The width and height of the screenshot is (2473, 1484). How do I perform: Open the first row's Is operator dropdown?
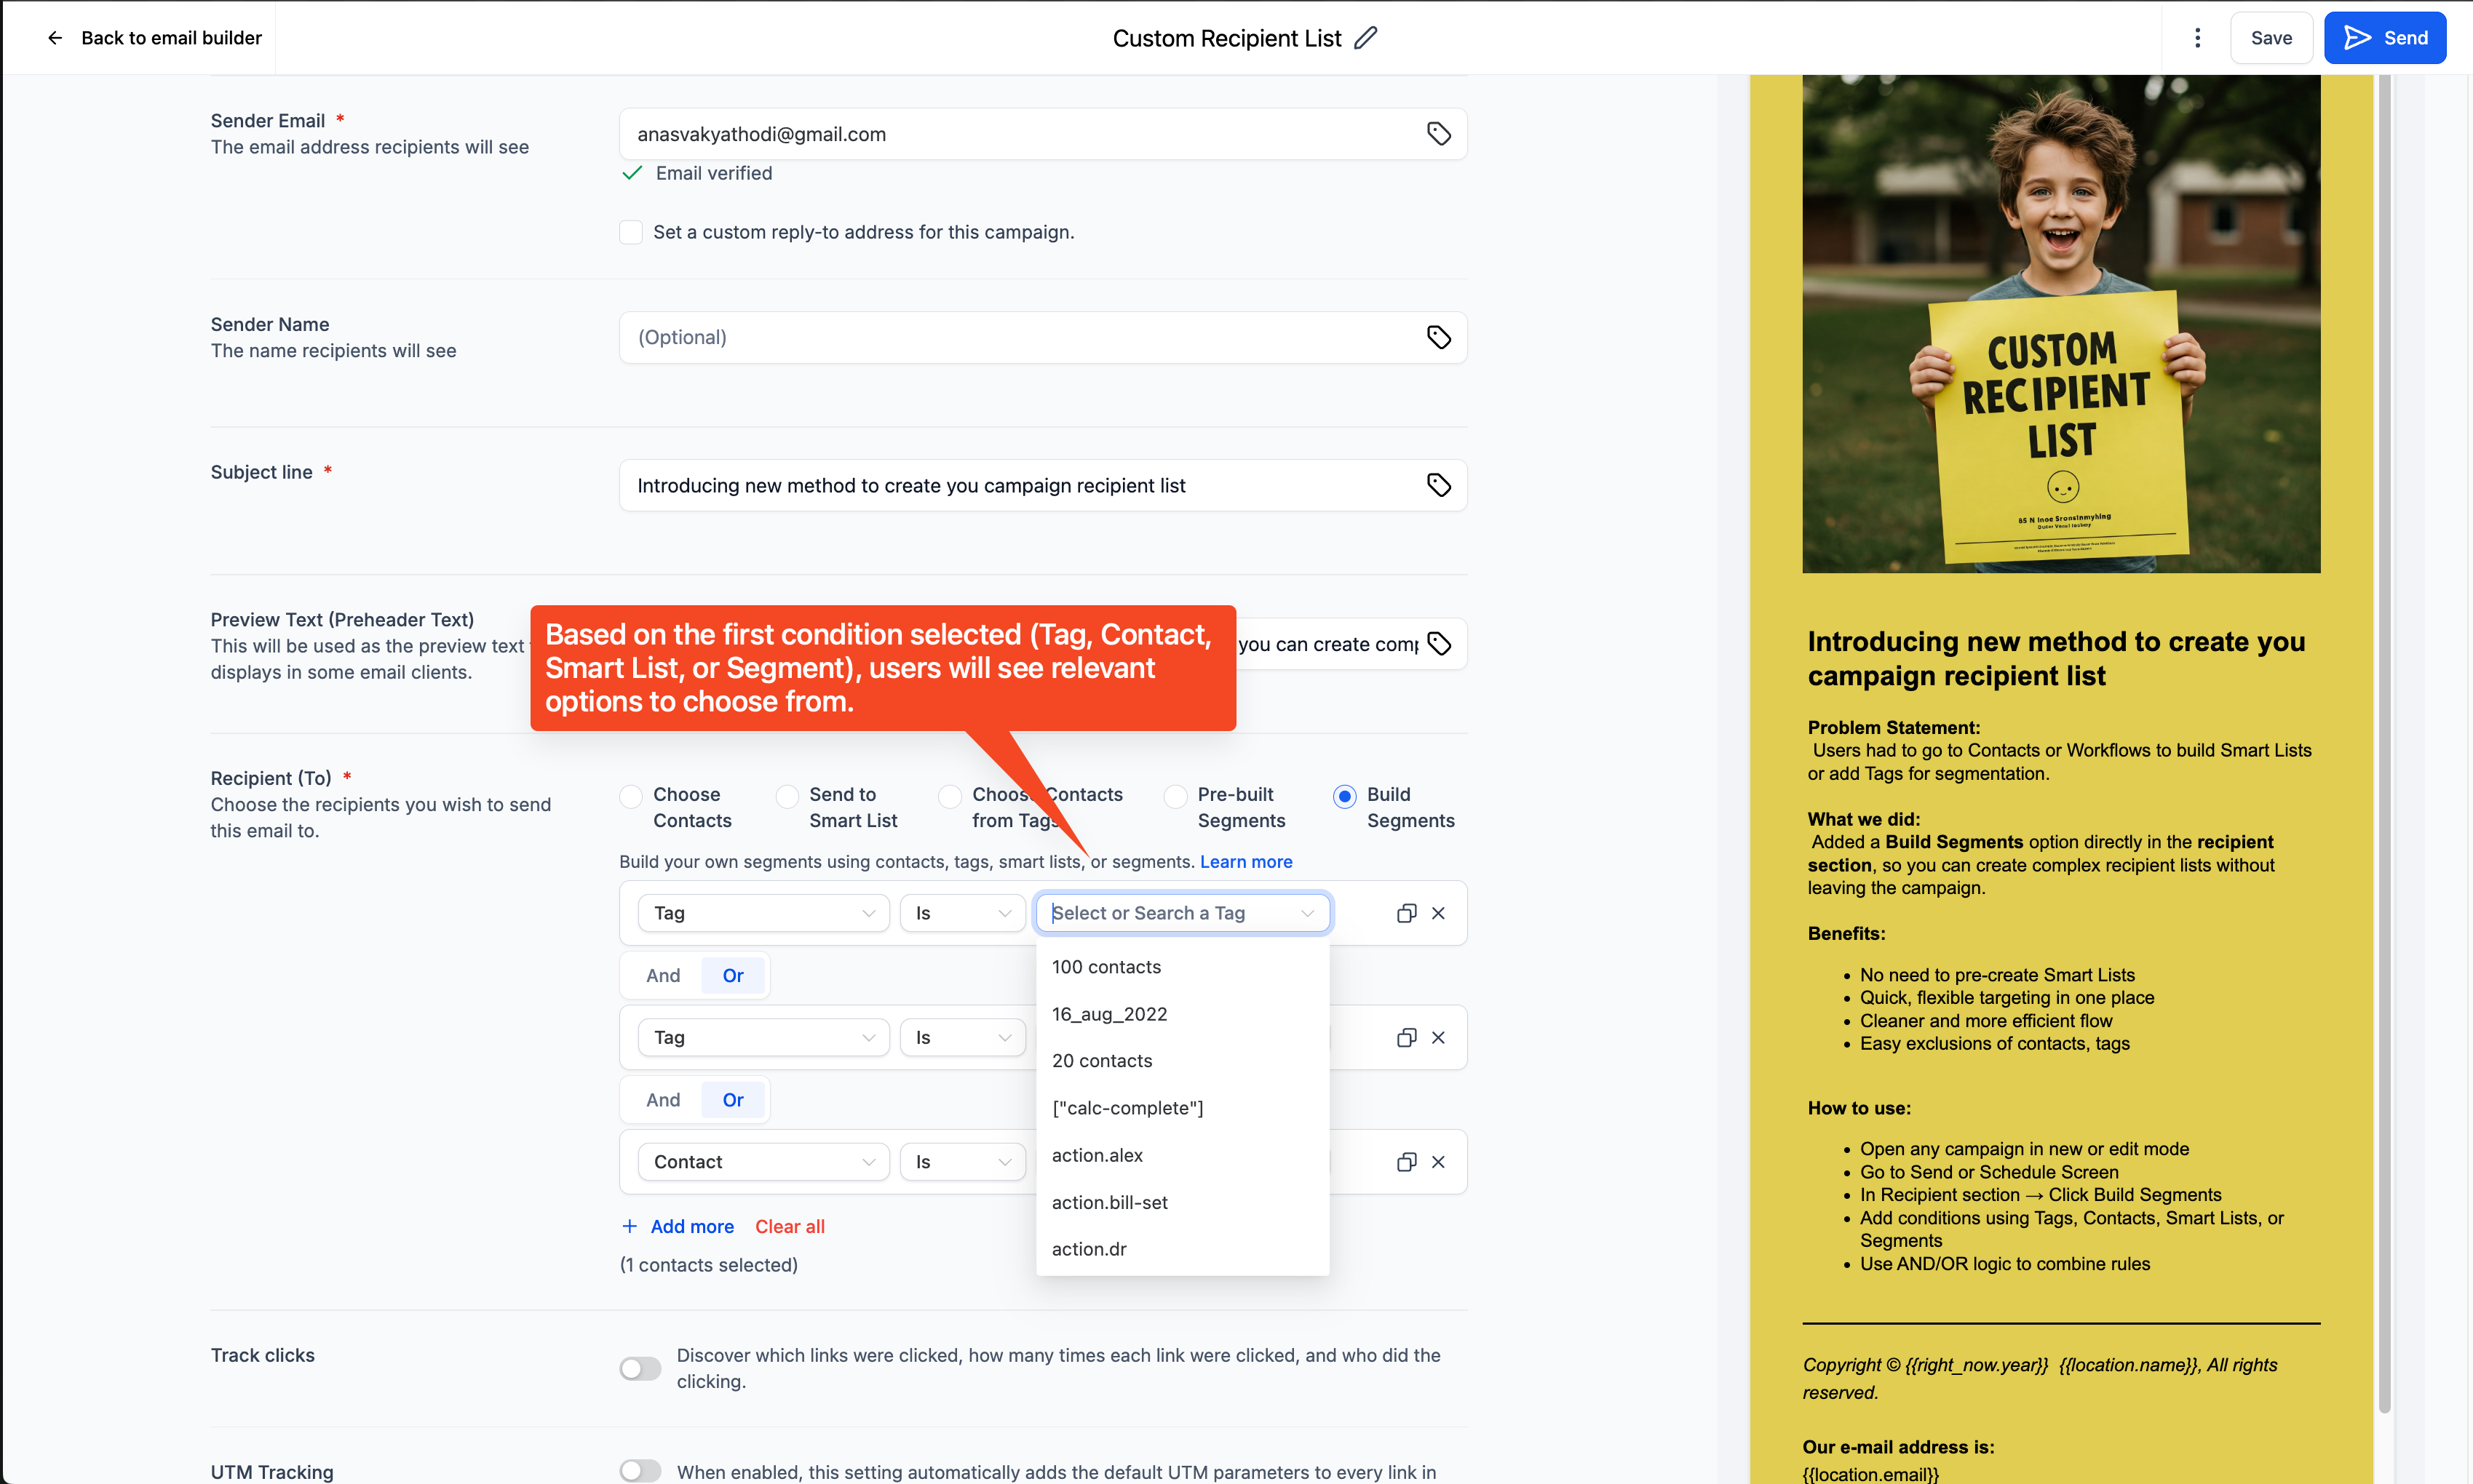click(961, 913)
